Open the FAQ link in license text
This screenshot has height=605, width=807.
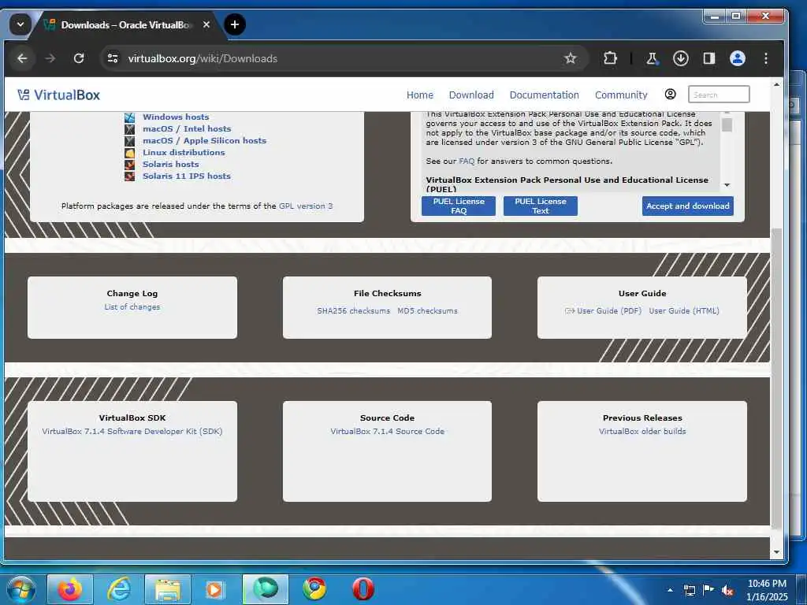tap(467, 161)
